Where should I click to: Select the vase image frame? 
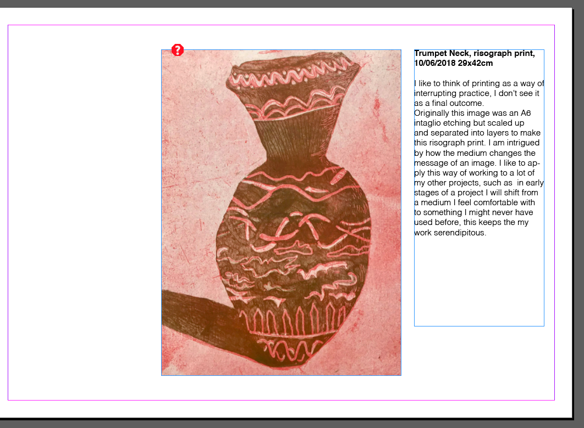[281, 212]
